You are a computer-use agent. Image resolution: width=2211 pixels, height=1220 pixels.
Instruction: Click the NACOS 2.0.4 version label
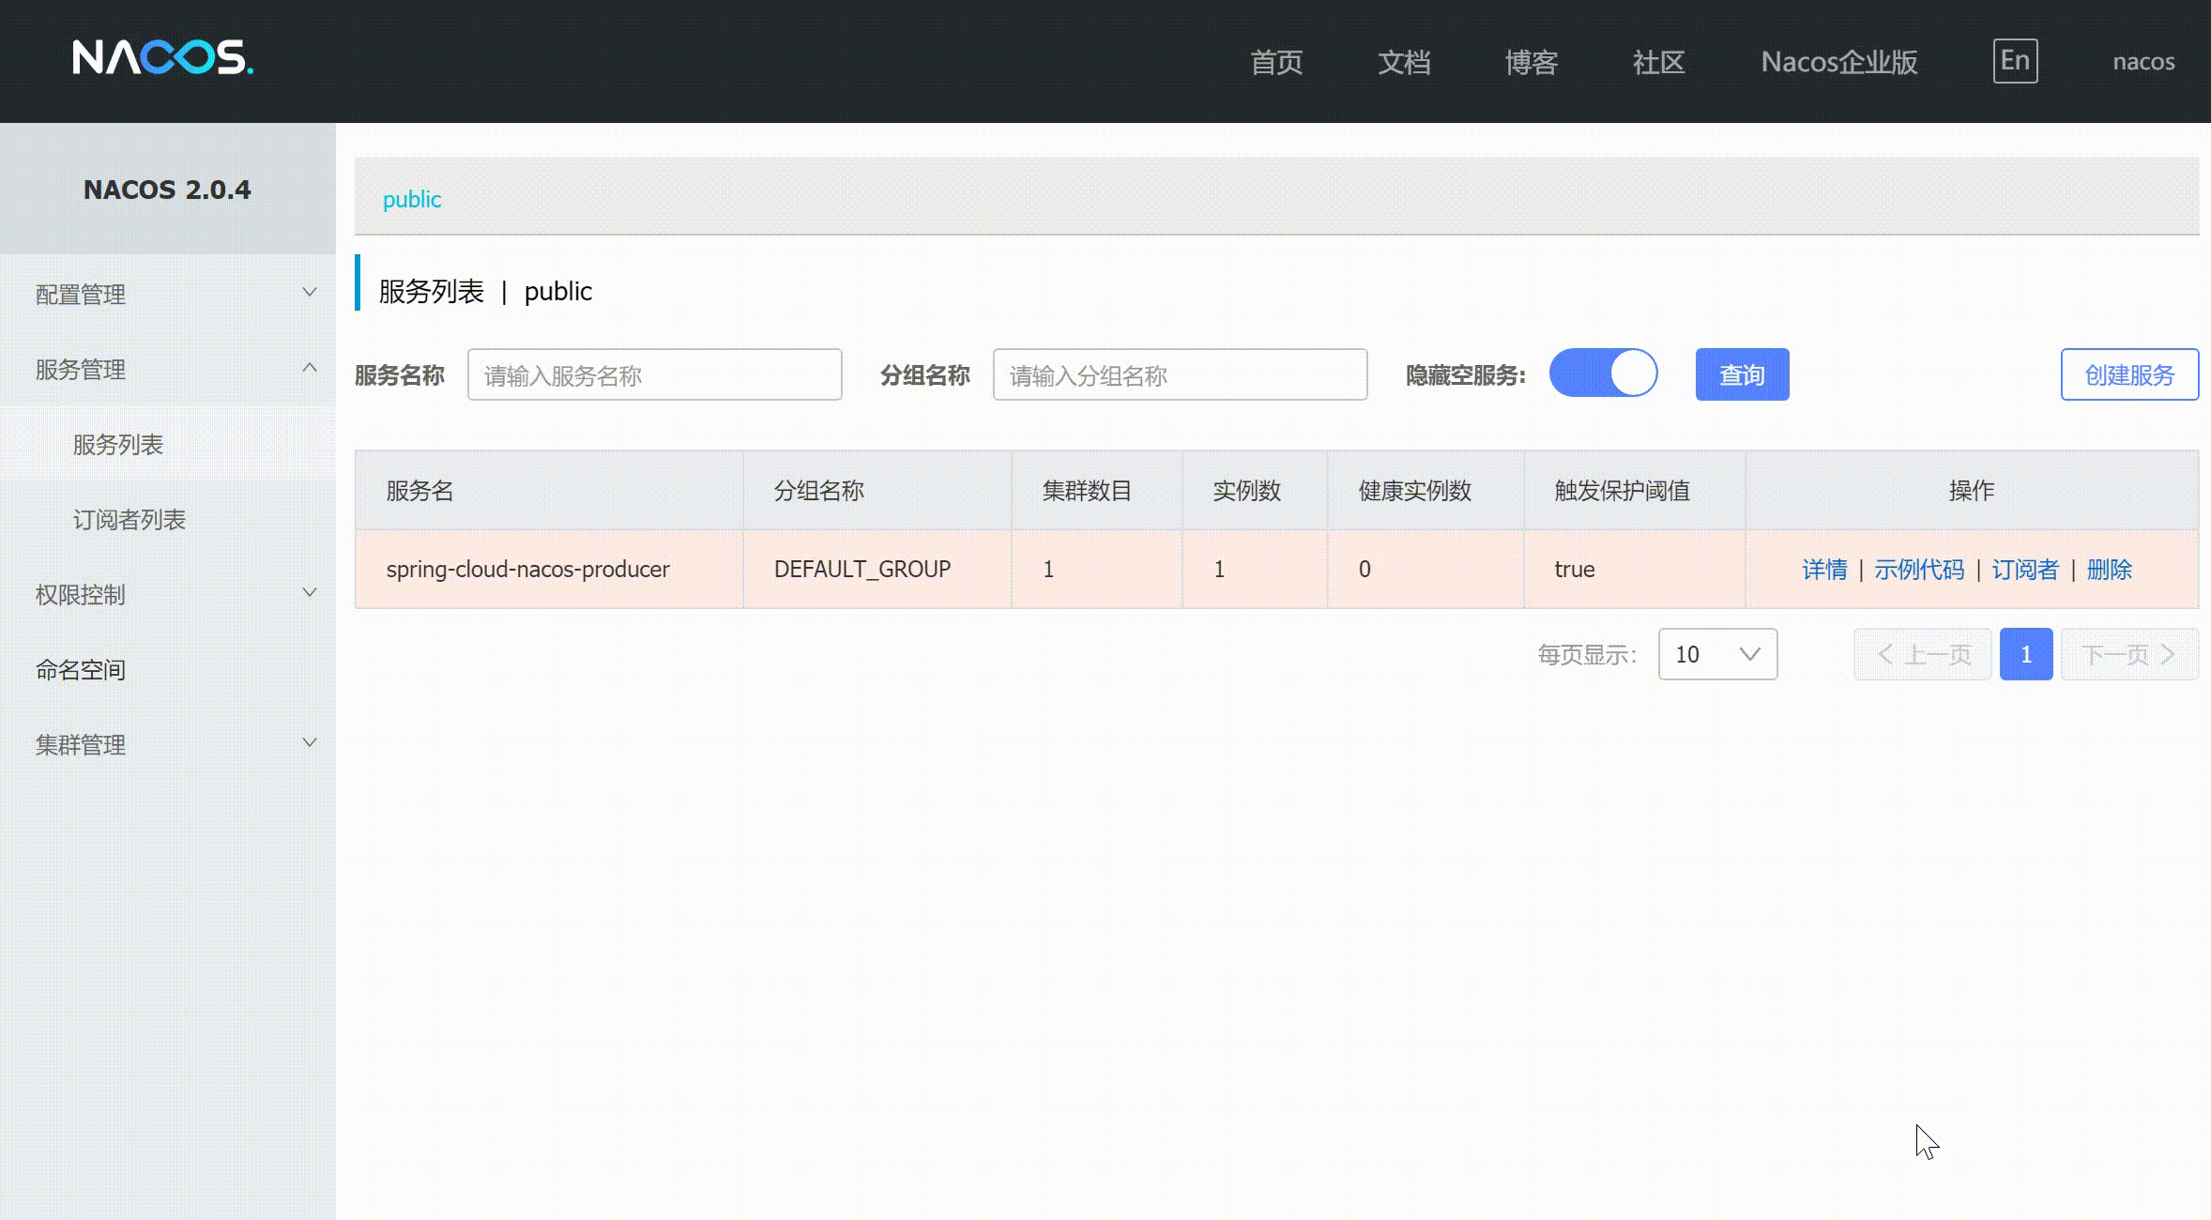pyautogui.click(x=167, y=190)
